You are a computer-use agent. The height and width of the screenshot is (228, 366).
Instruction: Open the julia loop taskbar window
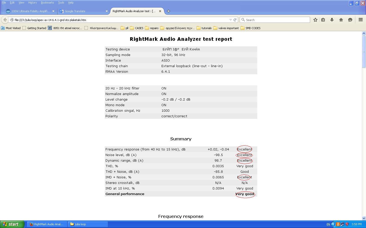point(88,224)
